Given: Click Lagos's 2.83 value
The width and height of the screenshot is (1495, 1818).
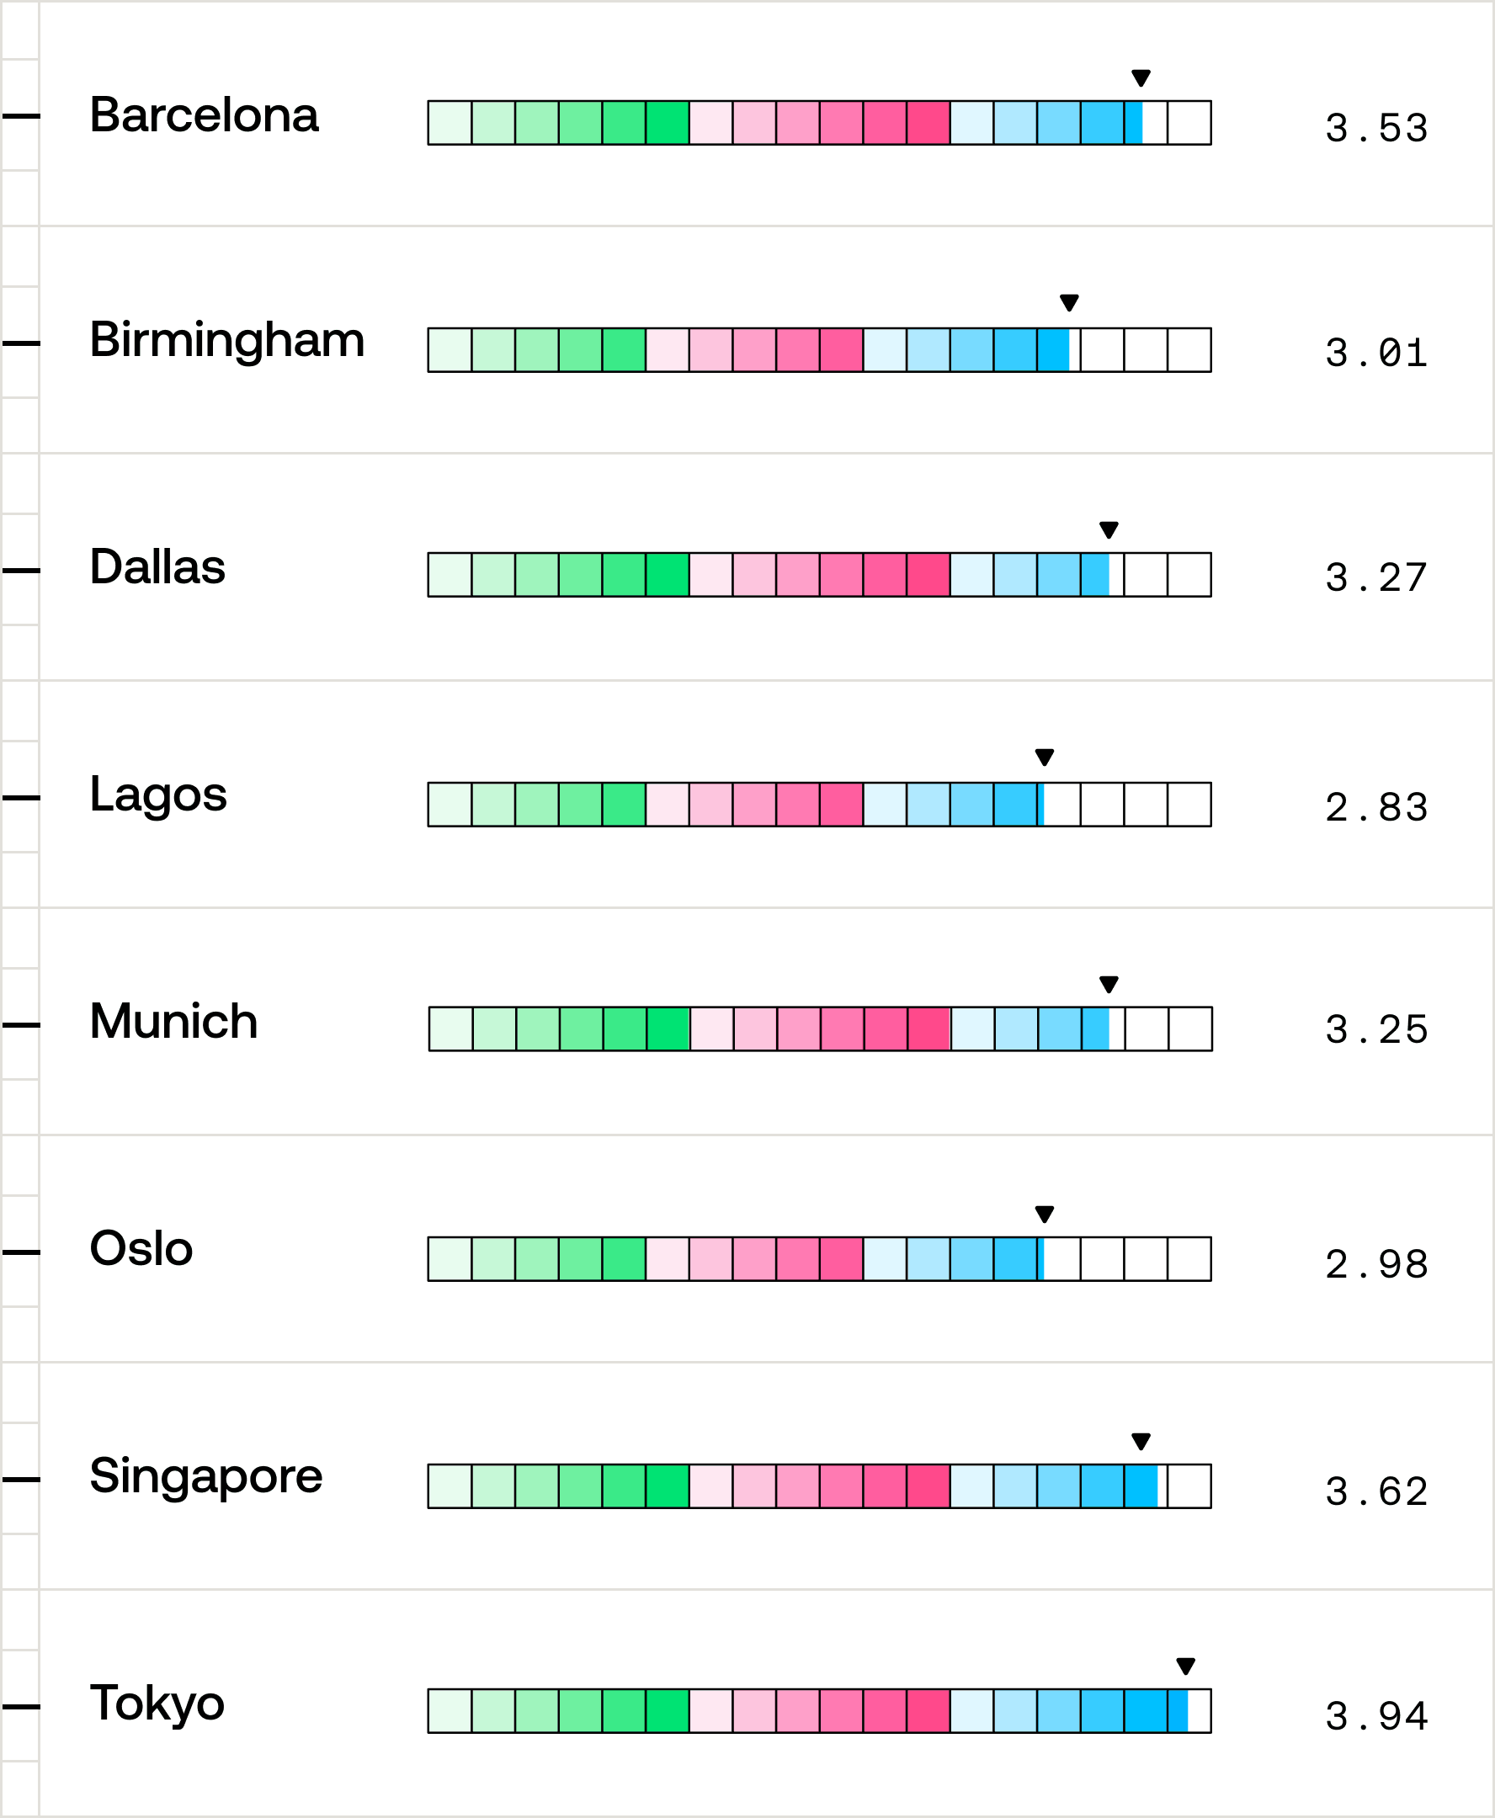Looking at the screenshot, I should pos(1376,808).
